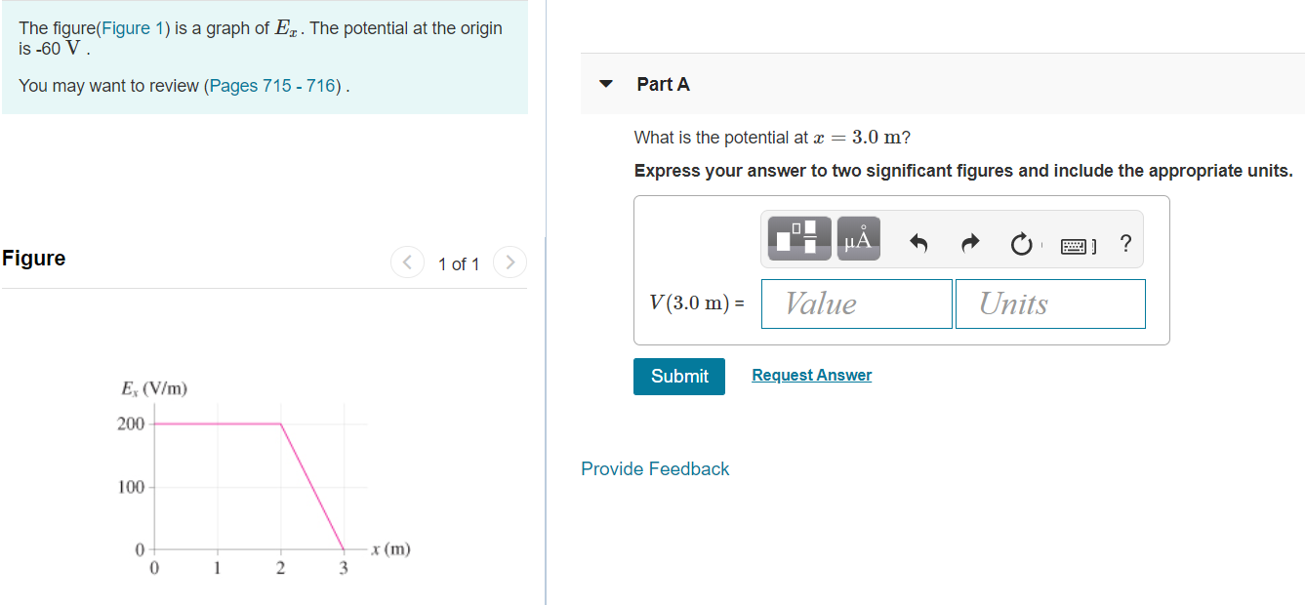The image size is (1305, 605).
Task: Go to next figure arrow
Action: point(510,262)
